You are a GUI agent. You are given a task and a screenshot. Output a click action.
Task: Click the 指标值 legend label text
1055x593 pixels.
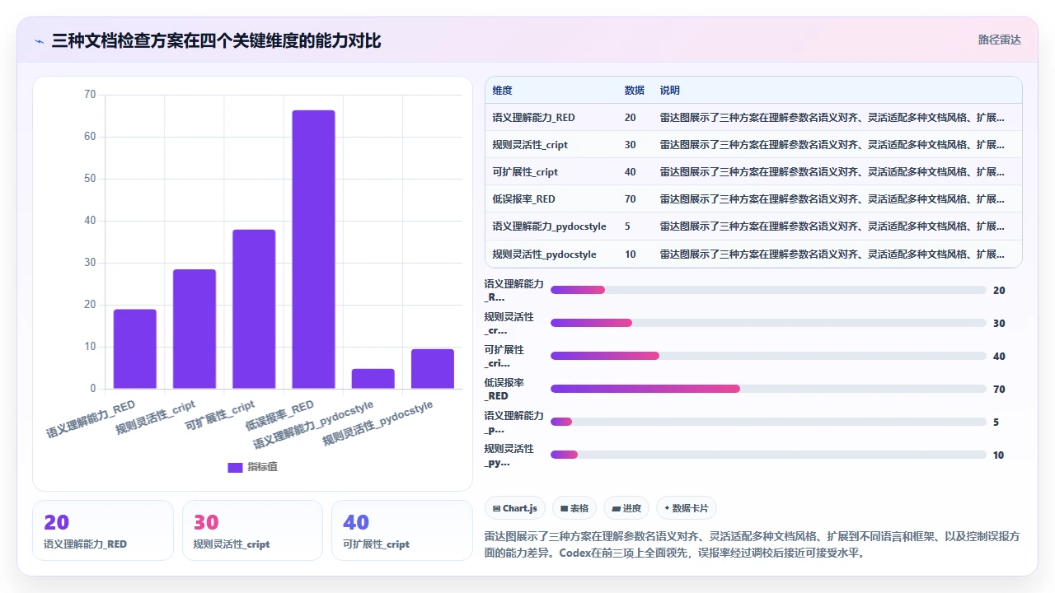[263, 467]
